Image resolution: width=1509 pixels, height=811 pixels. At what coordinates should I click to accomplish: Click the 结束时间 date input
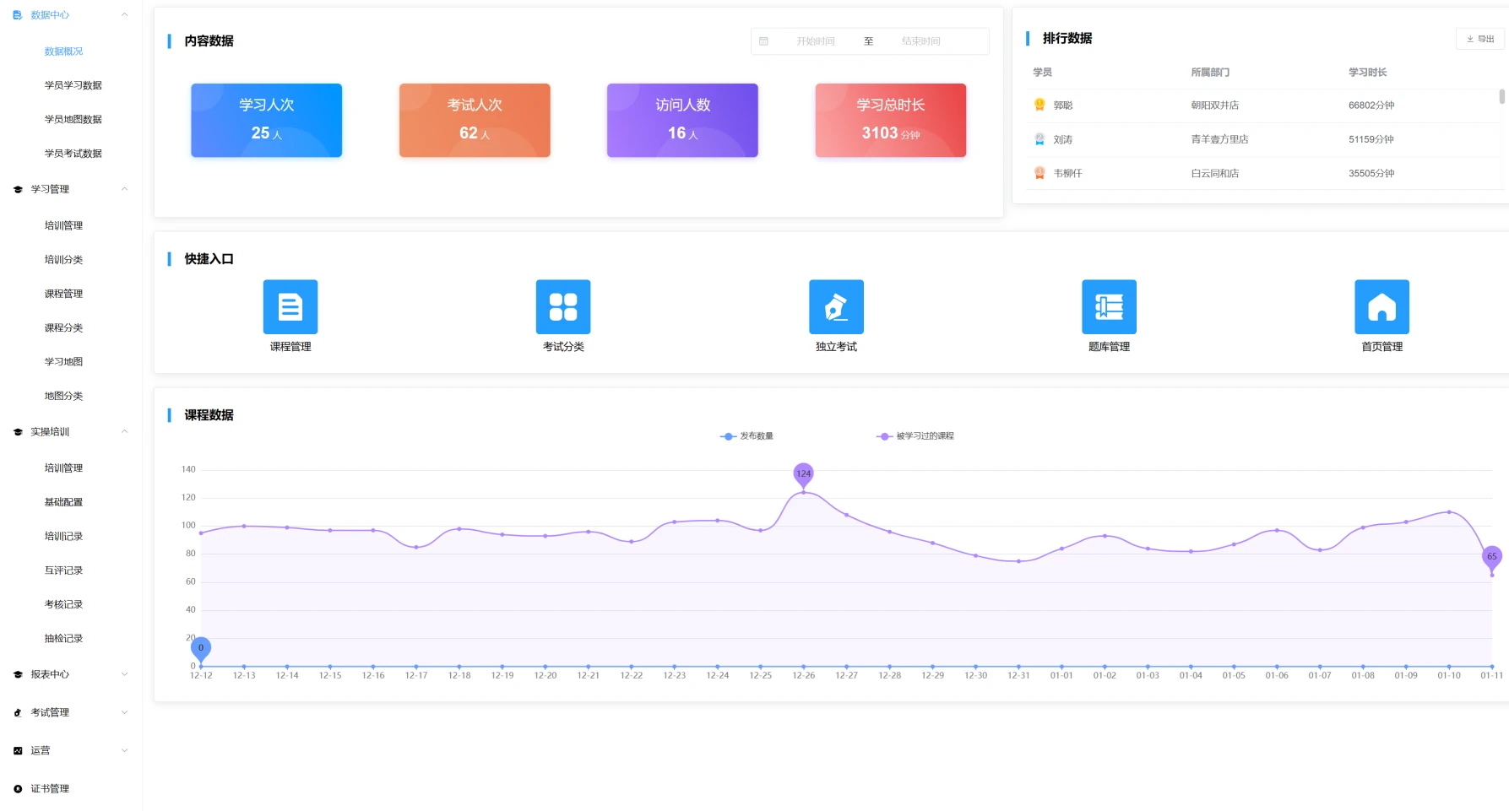pos(920,41)
